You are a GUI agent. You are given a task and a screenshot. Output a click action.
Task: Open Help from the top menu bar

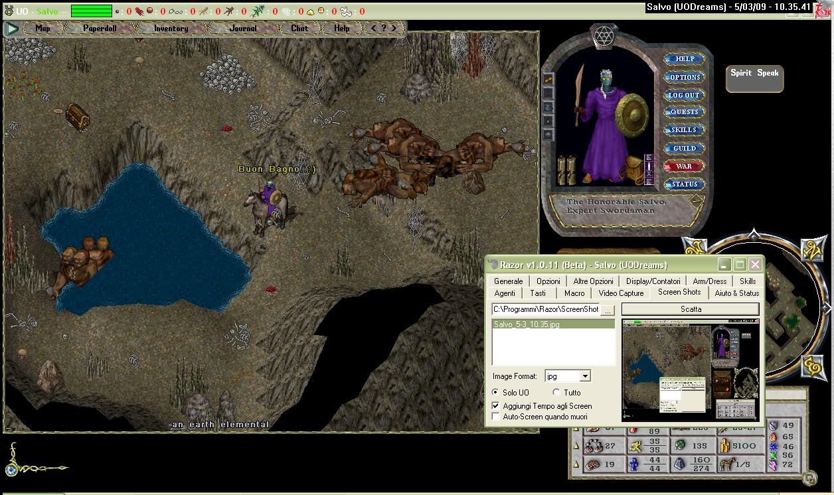point(341,29)
